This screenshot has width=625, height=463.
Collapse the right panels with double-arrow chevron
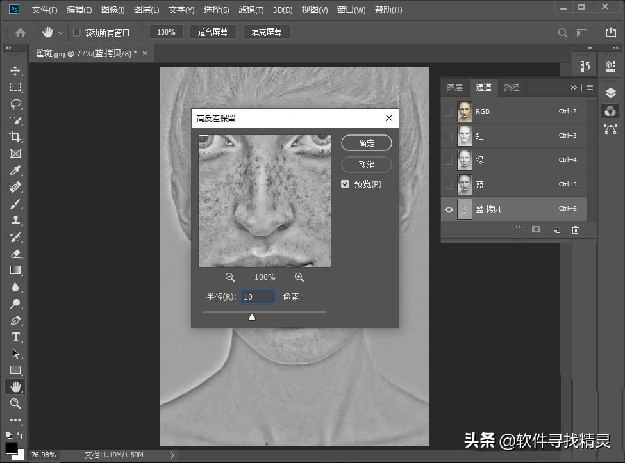(573, 87)
